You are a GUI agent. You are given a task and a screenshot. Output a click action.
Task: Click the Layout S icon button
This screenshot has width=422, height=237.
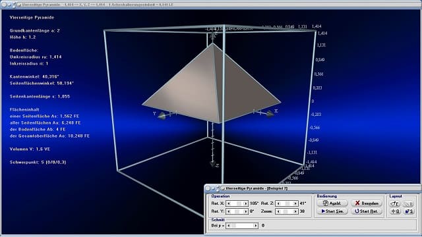coord(409,211)
